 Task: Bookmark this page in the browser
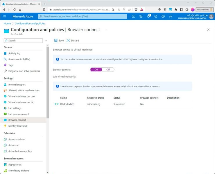(44, 10)
